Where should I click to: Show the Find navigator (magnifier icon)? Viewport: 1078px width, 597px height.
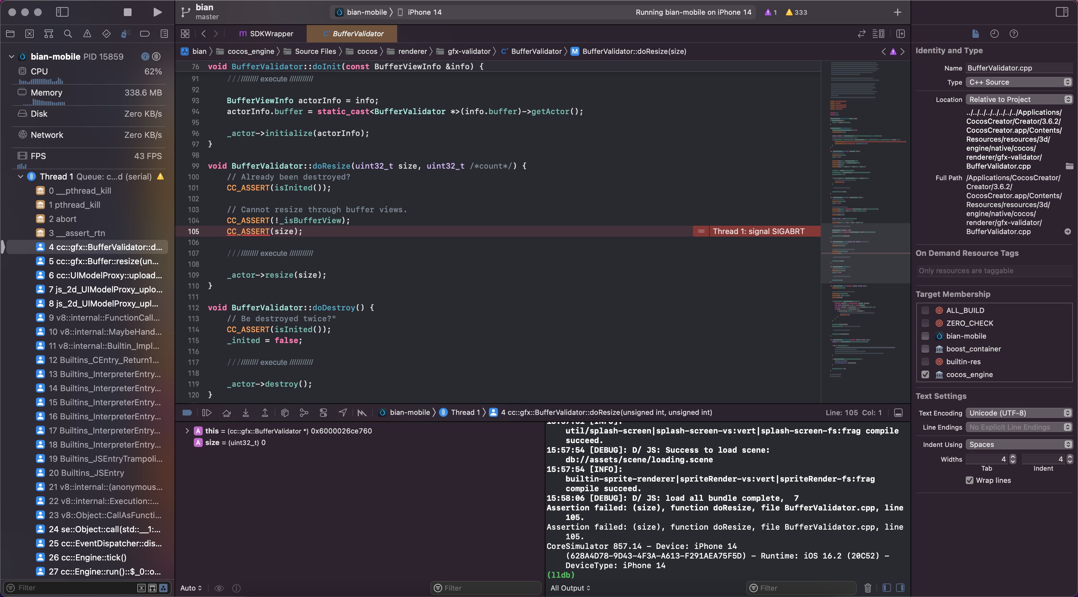click(68, 34)
